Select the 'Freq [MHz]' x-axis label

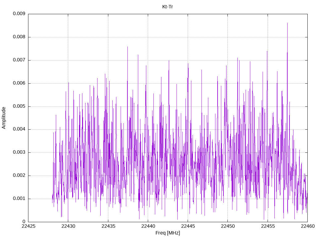[168, 233]
